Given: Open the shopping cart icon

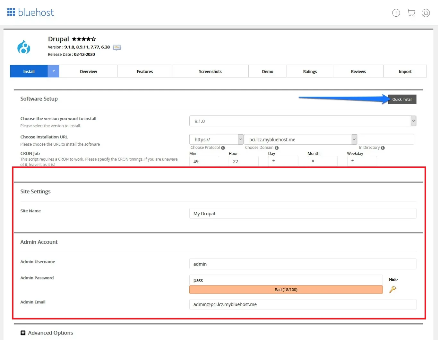Looking at the screenshot, I should pos(411,13).
